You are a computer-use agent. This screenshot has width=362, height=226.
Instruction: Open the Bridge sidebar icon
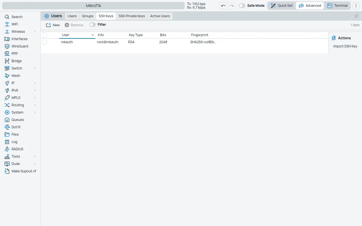[x=7, y=61]
